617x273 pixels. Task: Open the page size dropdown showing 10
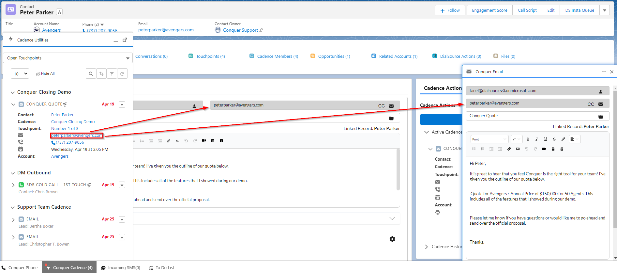20,74
